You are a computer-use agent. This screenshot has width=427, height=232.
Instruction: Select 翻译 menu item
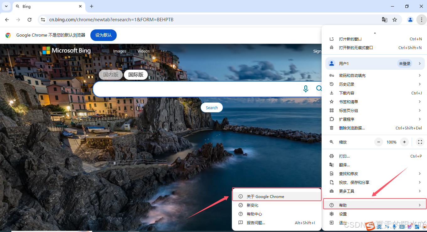[374, 165]
